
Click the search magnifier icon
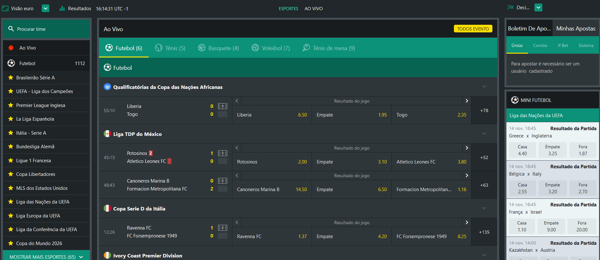pyautogui.click(x=11, y=29)
